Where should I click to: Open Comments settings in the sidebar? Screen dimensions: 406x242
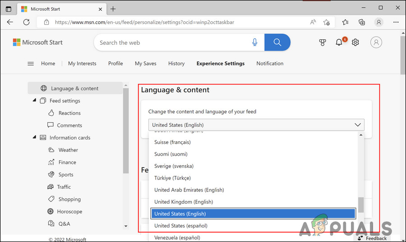[69, 126]
